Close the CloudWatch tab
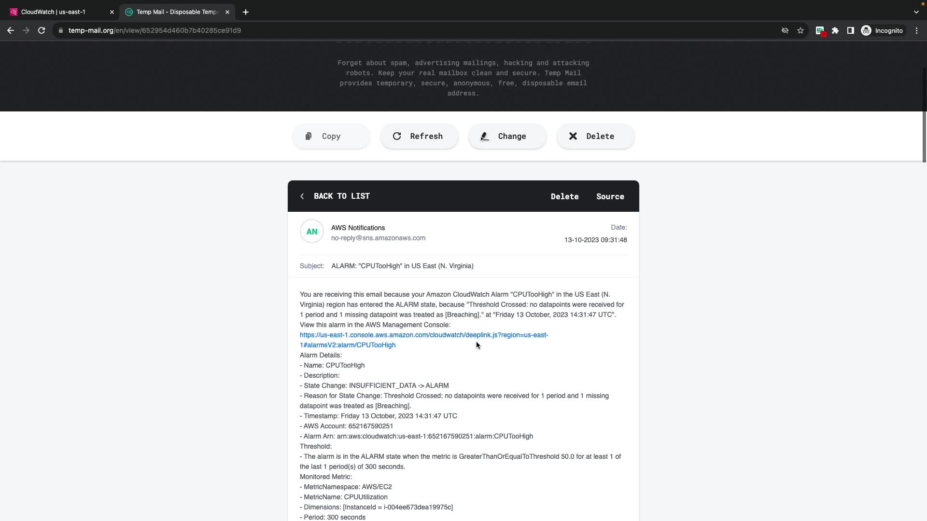Viewport: 927px width, 521px height. tap(112, 12)
